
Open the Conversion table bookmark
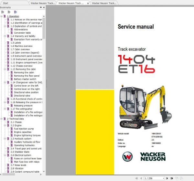click(x=22, y=33)
